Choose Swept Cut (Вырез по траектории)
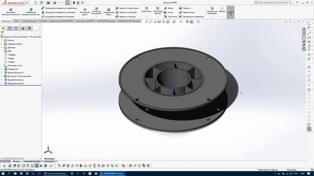The image size is (314, 176). coord(127,8)
